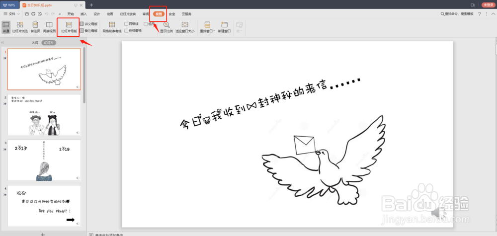Click the undo arrow
This screenshot has width=497, height=236.
coord(46,14)
